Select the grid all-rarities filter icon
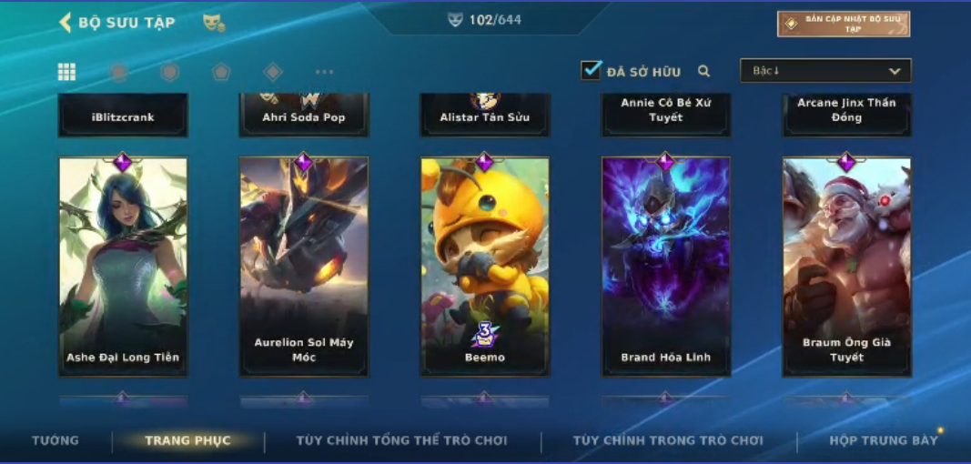 pos(66,72)
